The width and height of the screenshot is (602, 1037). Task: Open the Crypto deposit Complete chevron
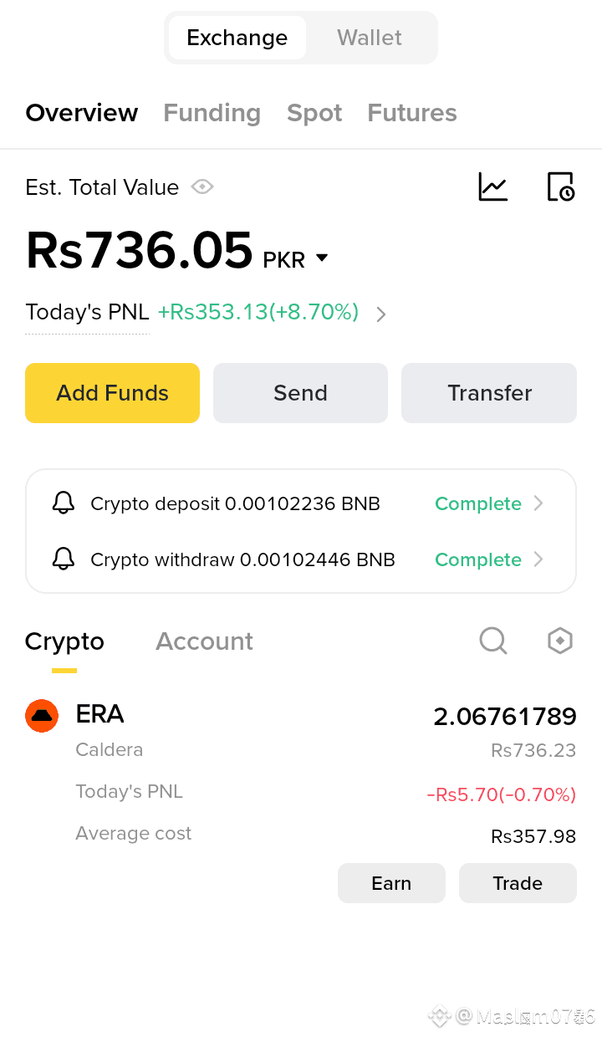538,503
